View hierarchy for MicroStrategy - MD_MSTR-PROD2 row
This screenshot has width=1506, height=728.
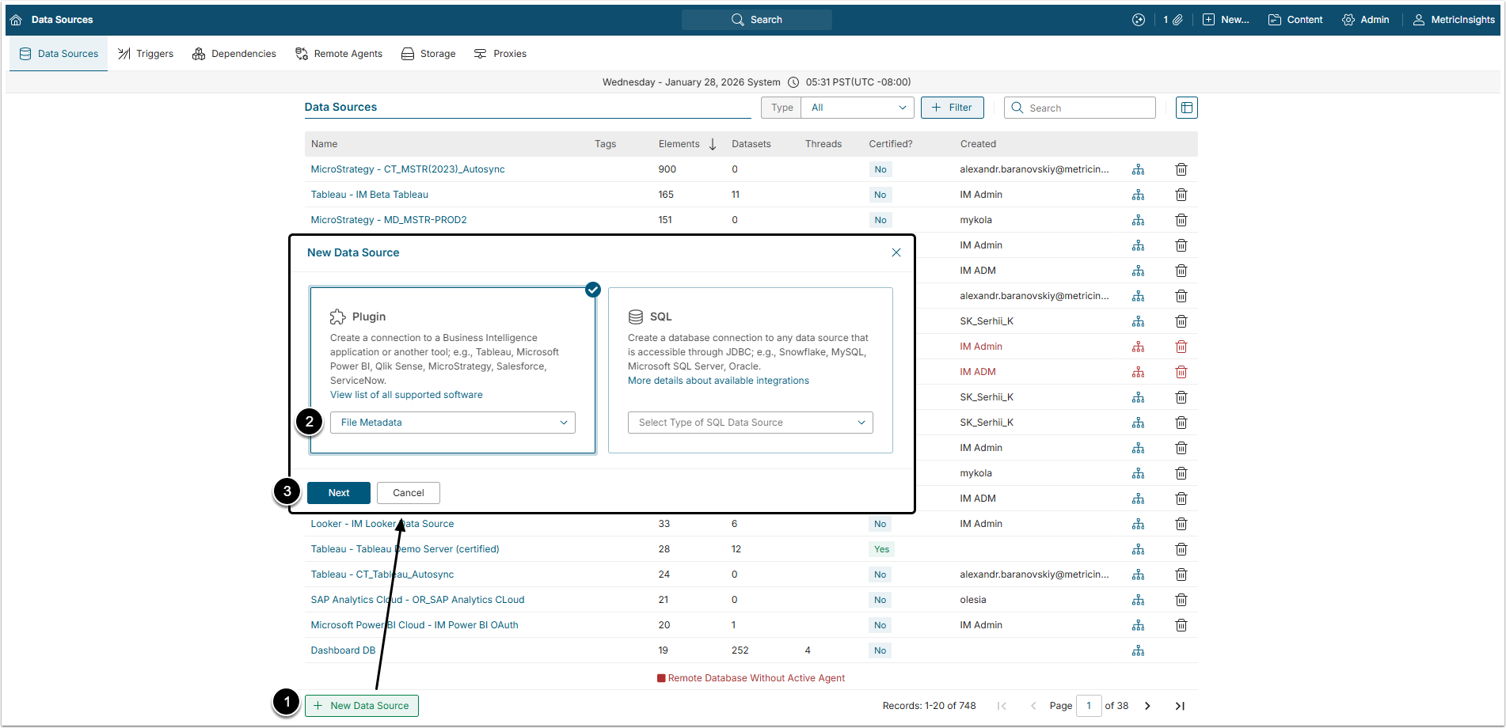1138,220
